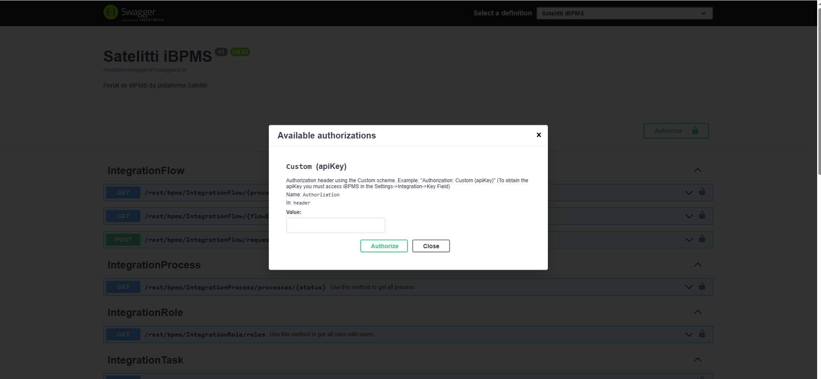The width and height of the screenshot is (821, 379).
Task: Click the Satelitti iBPMS page title
Action: (158, 57)
